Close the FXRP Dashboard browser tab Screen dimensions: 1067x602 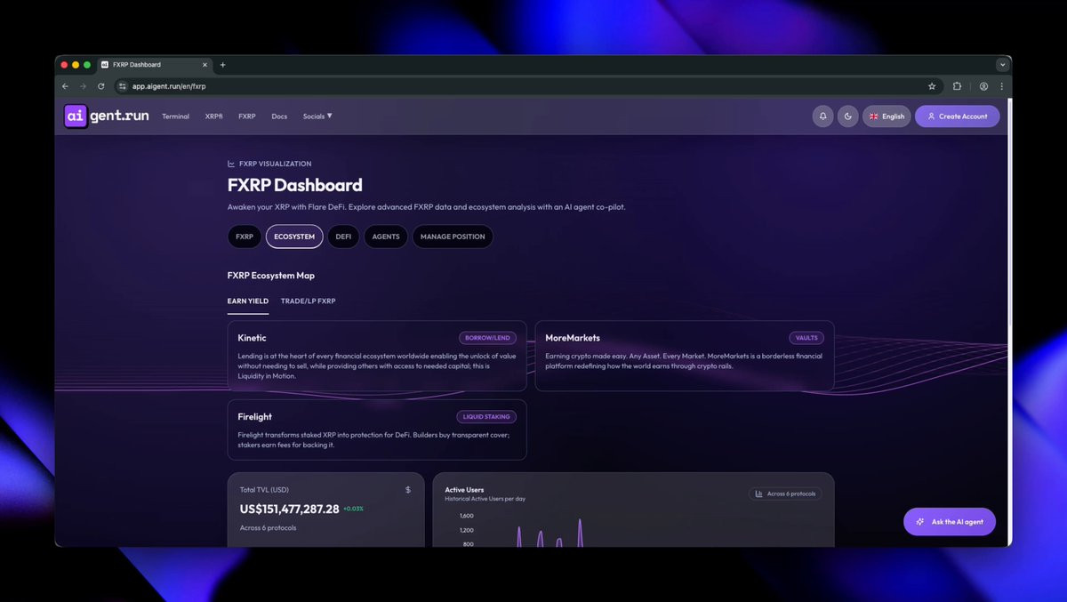pos(205,65)
